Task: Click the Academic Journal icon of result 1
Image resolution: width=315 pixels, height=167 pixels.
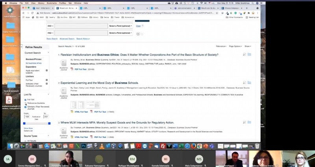Action: (x=64, y=63)
